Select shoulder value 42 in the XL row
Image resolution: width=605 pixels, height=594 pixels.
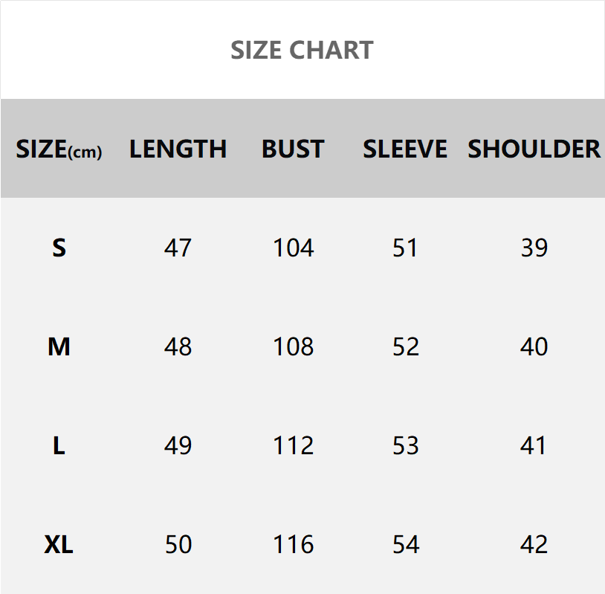pos(534,545)
